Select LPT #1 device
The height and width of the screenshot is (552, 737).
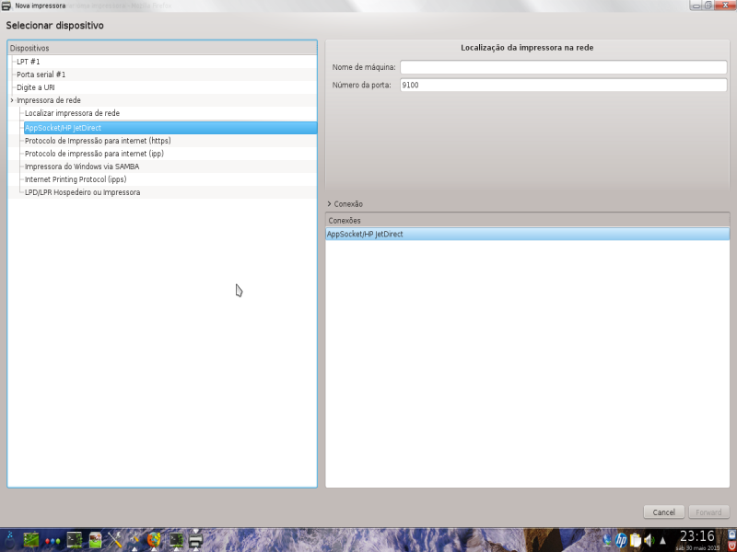click(x=29, y=62)
